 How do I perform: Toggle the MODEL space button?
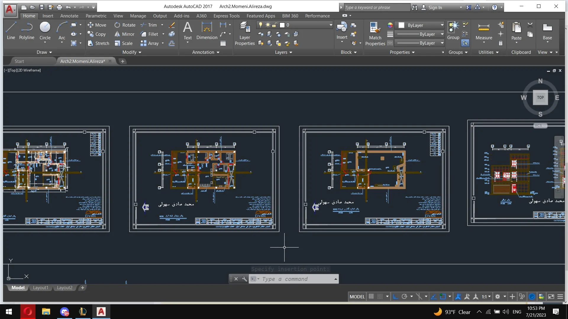point(357,297)
